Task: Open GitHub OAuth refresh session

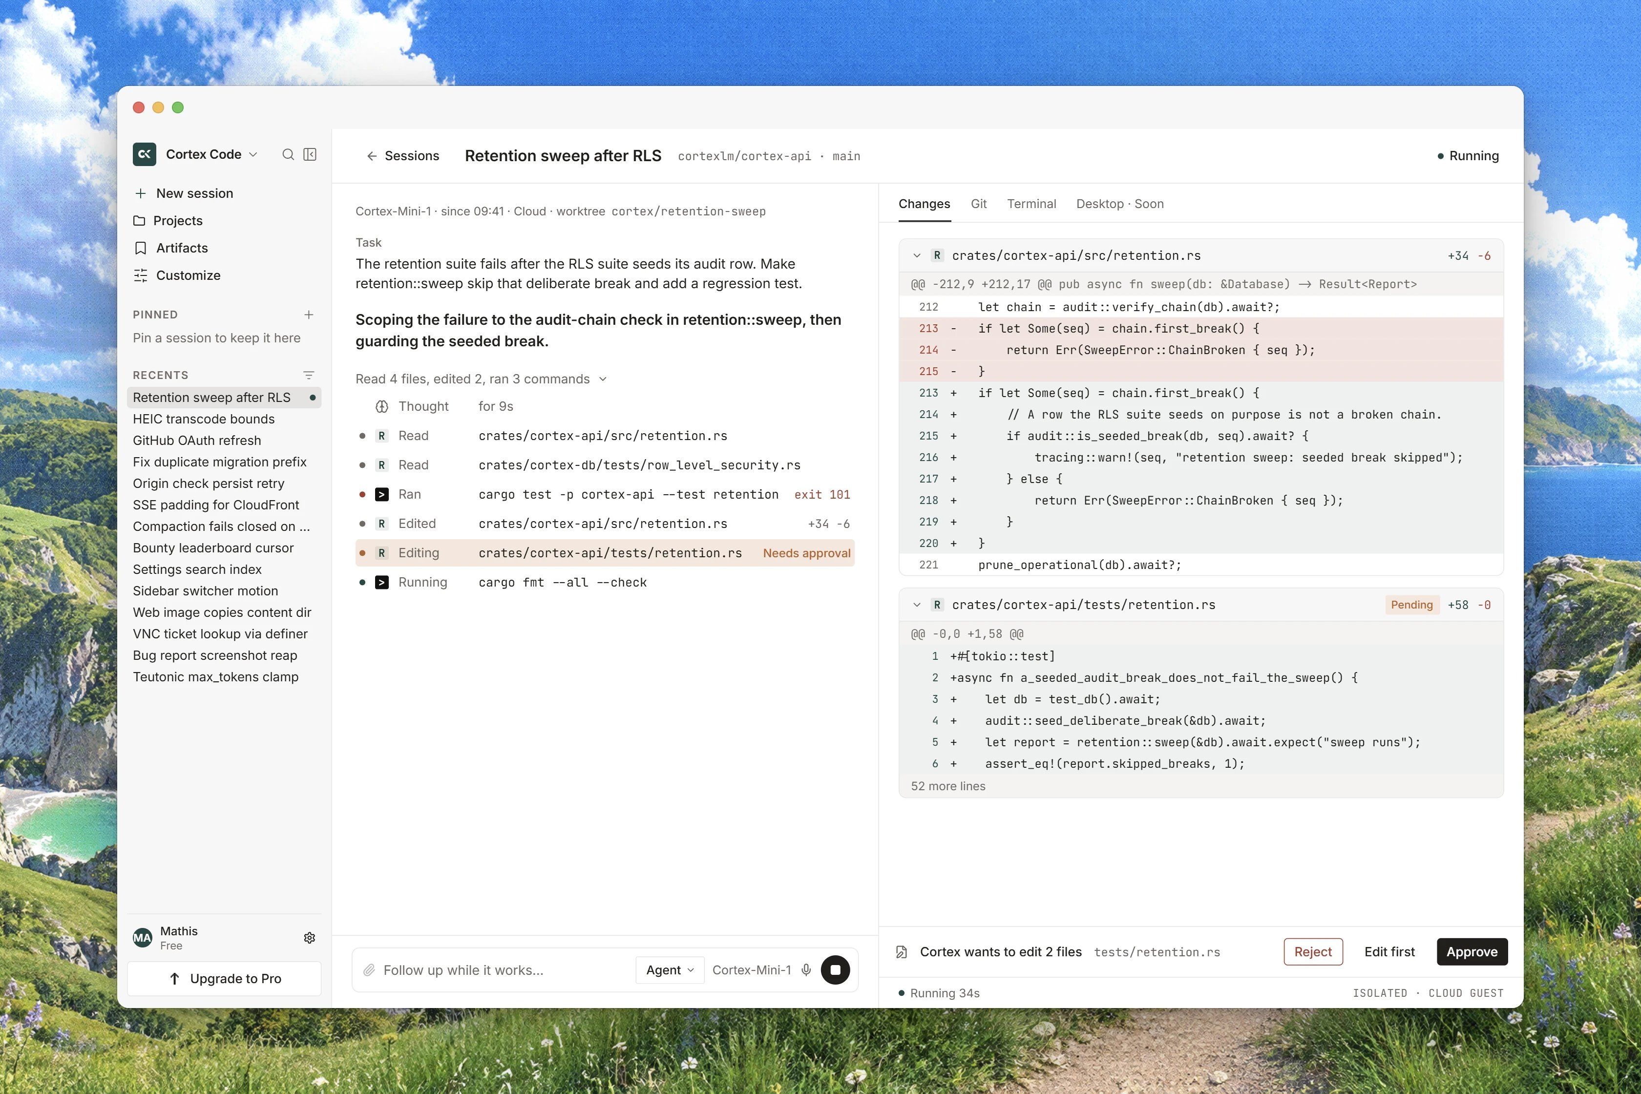Action: click(223, 440)
